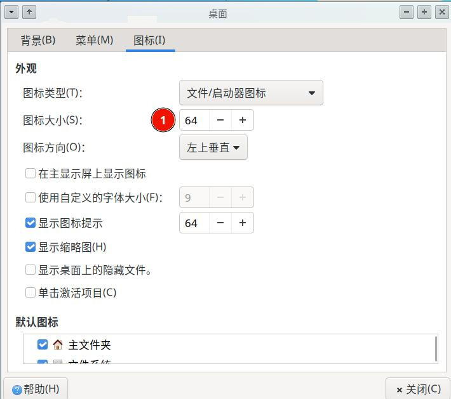Enable single click to activate items

tap(30, 293)
